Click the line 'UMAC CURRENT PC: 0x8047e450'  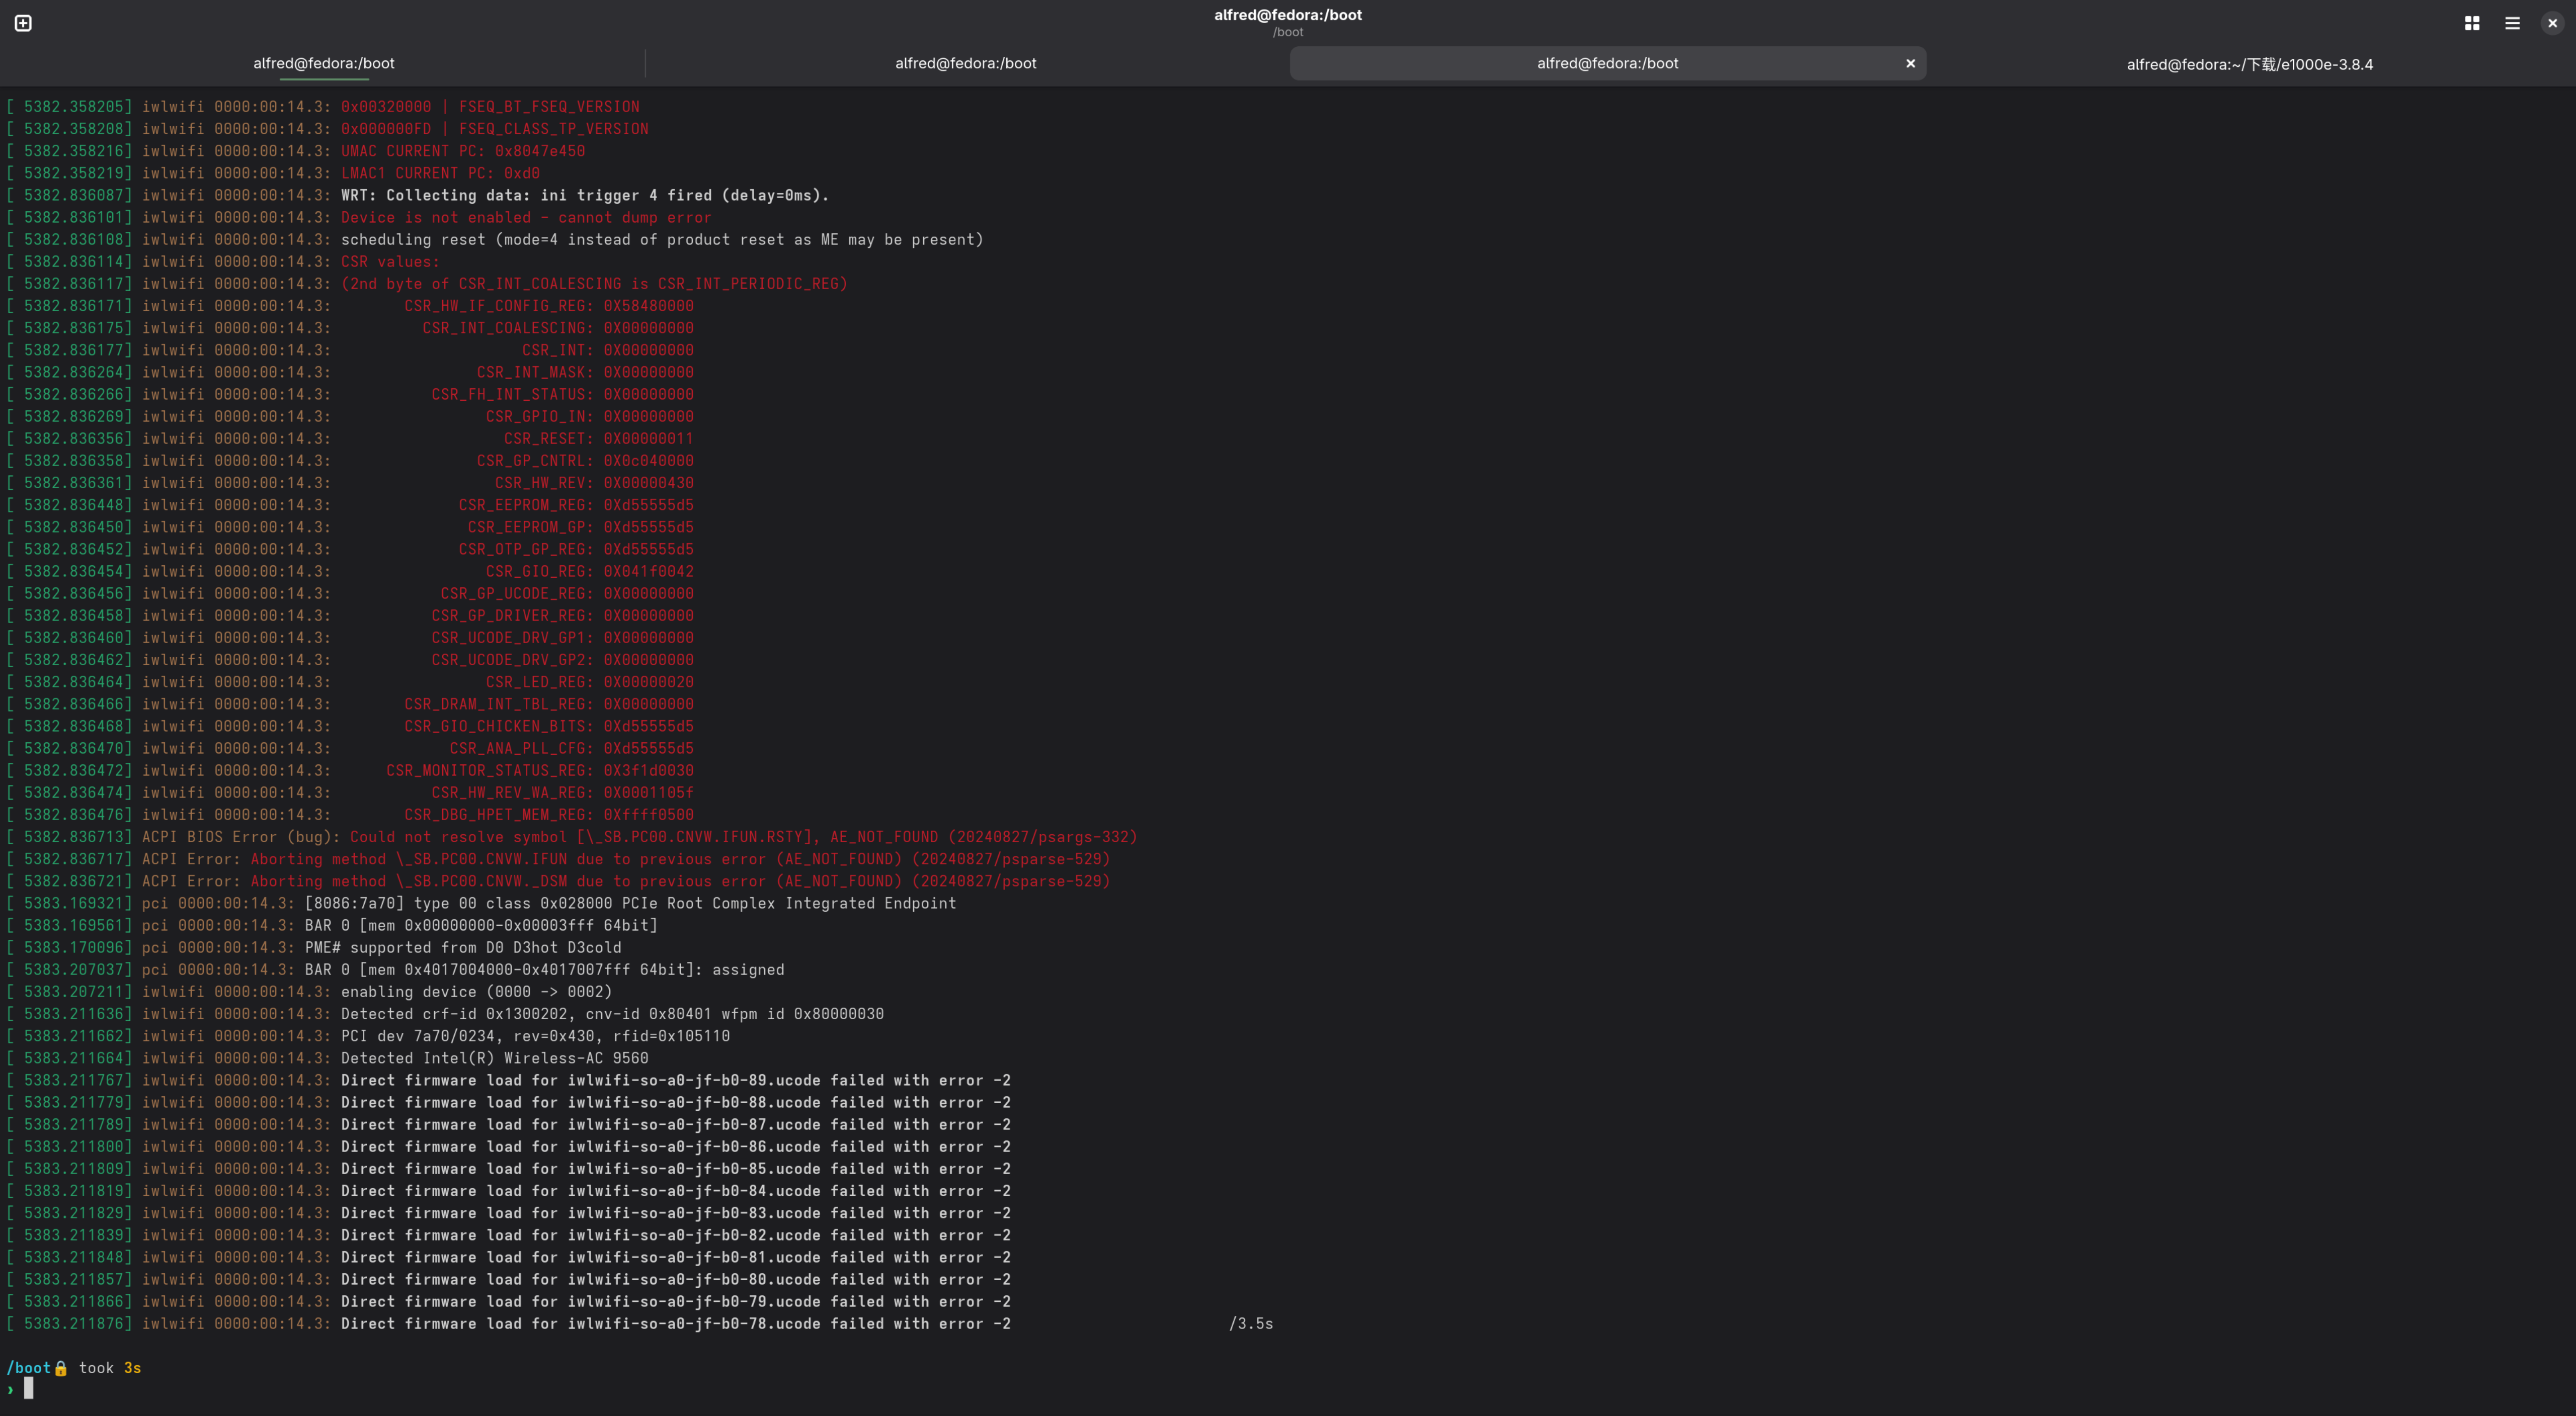[463, 151]
